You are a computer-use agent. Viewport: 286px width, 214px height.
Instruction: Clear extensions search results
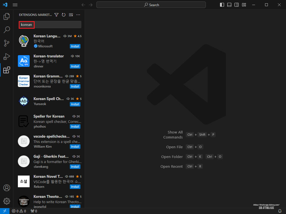[71, 15]
